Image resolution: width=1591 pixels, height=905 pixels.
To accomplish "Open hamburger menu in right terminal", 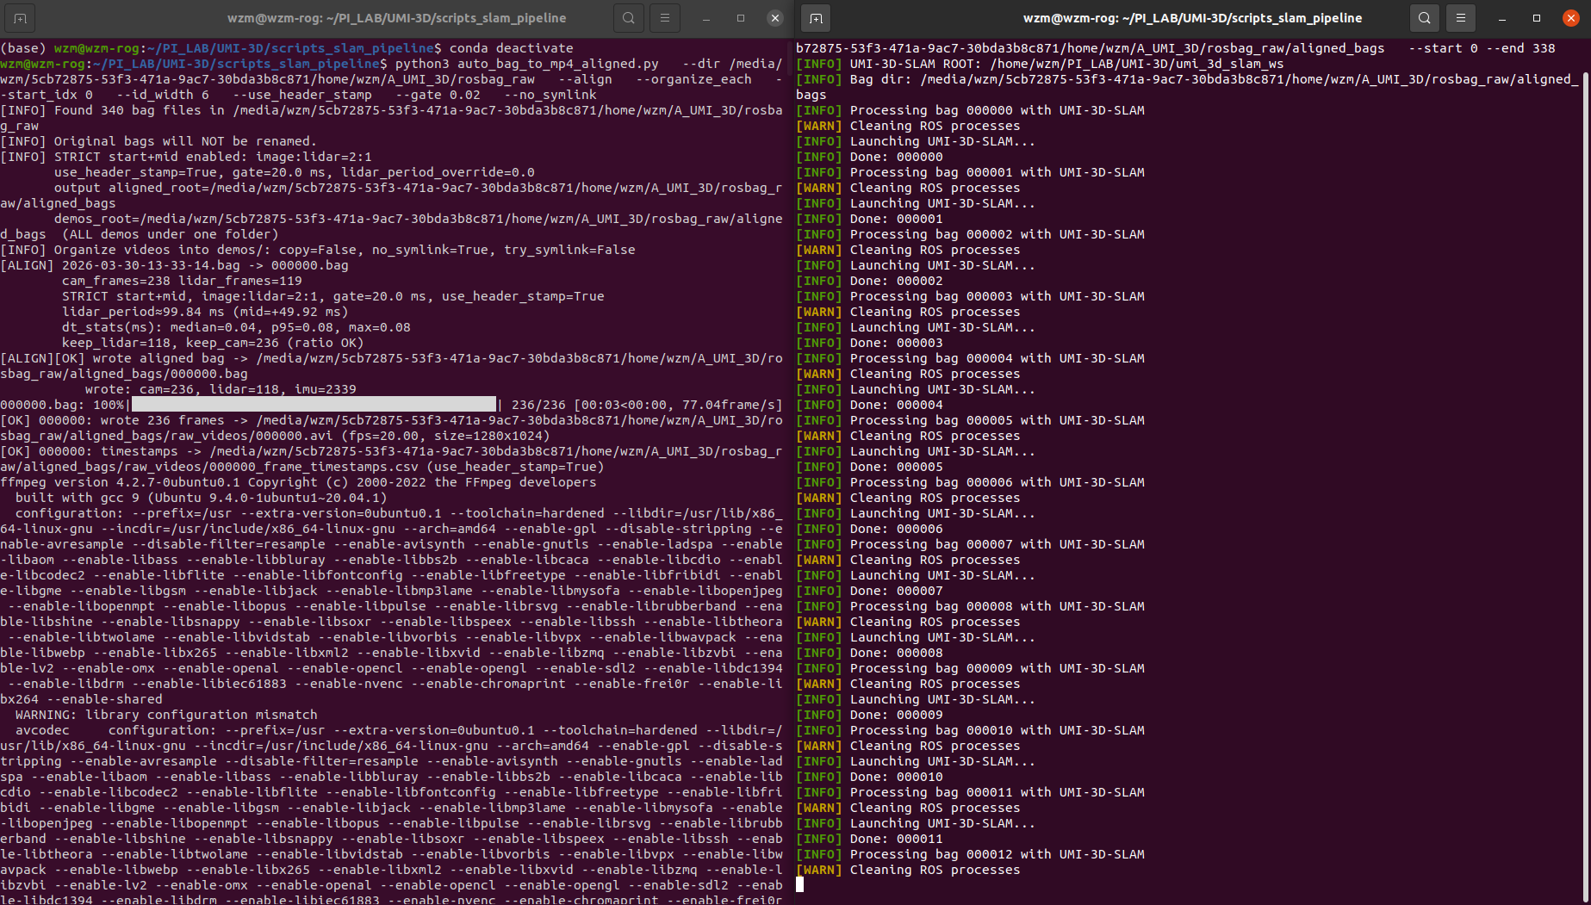I will click(1460, 18).
